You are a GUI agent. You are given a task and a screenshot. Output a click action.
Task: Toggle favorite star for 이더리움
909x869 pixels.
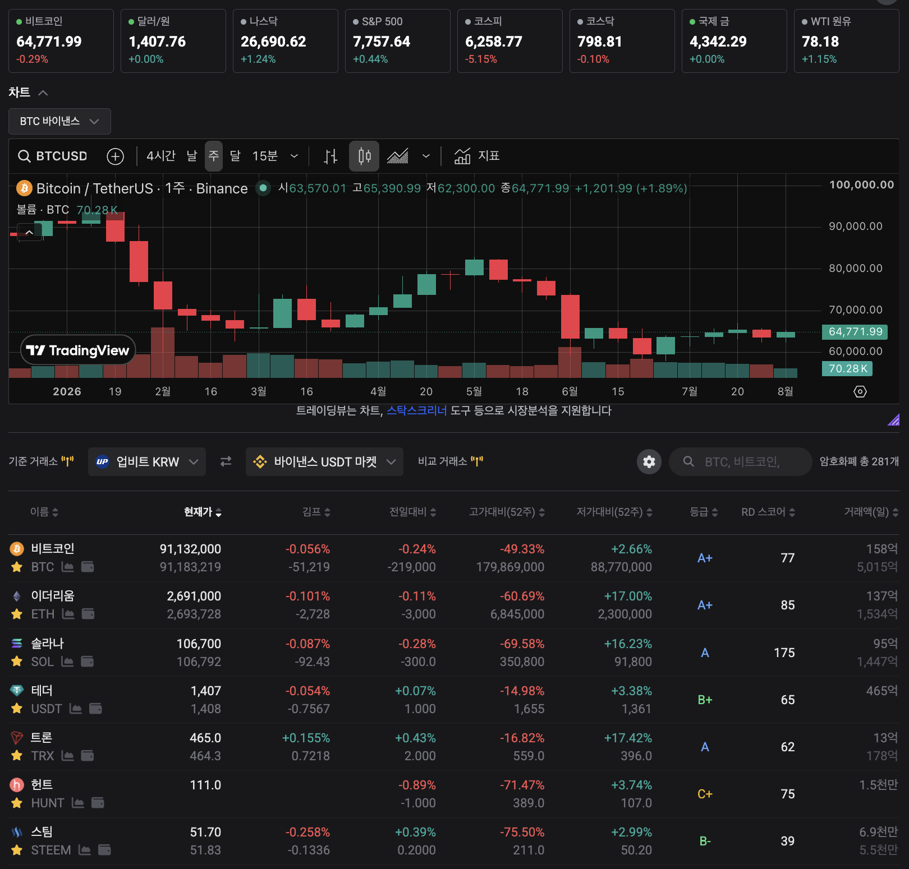17,614
